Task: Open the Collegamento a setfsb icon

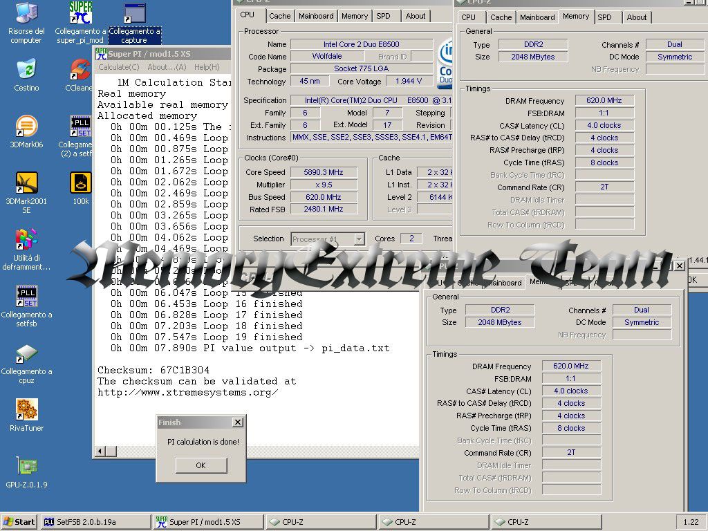Action: (26, 297)
